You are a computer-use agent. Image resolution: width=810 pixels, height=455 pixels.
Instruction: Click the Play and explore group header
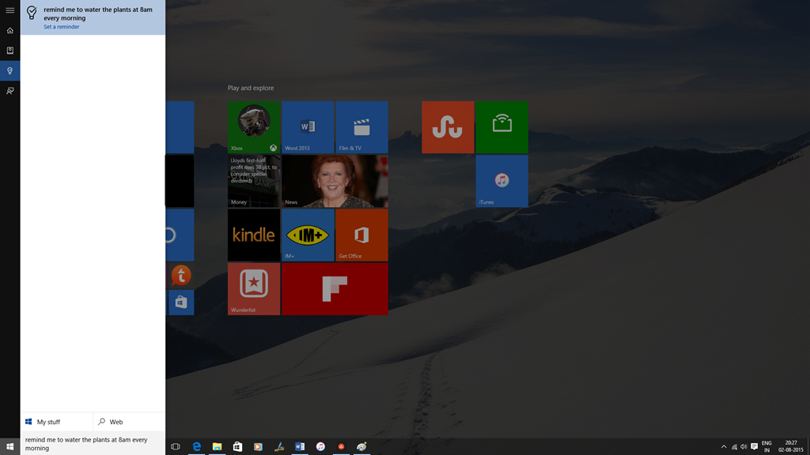tap(251, 88)
